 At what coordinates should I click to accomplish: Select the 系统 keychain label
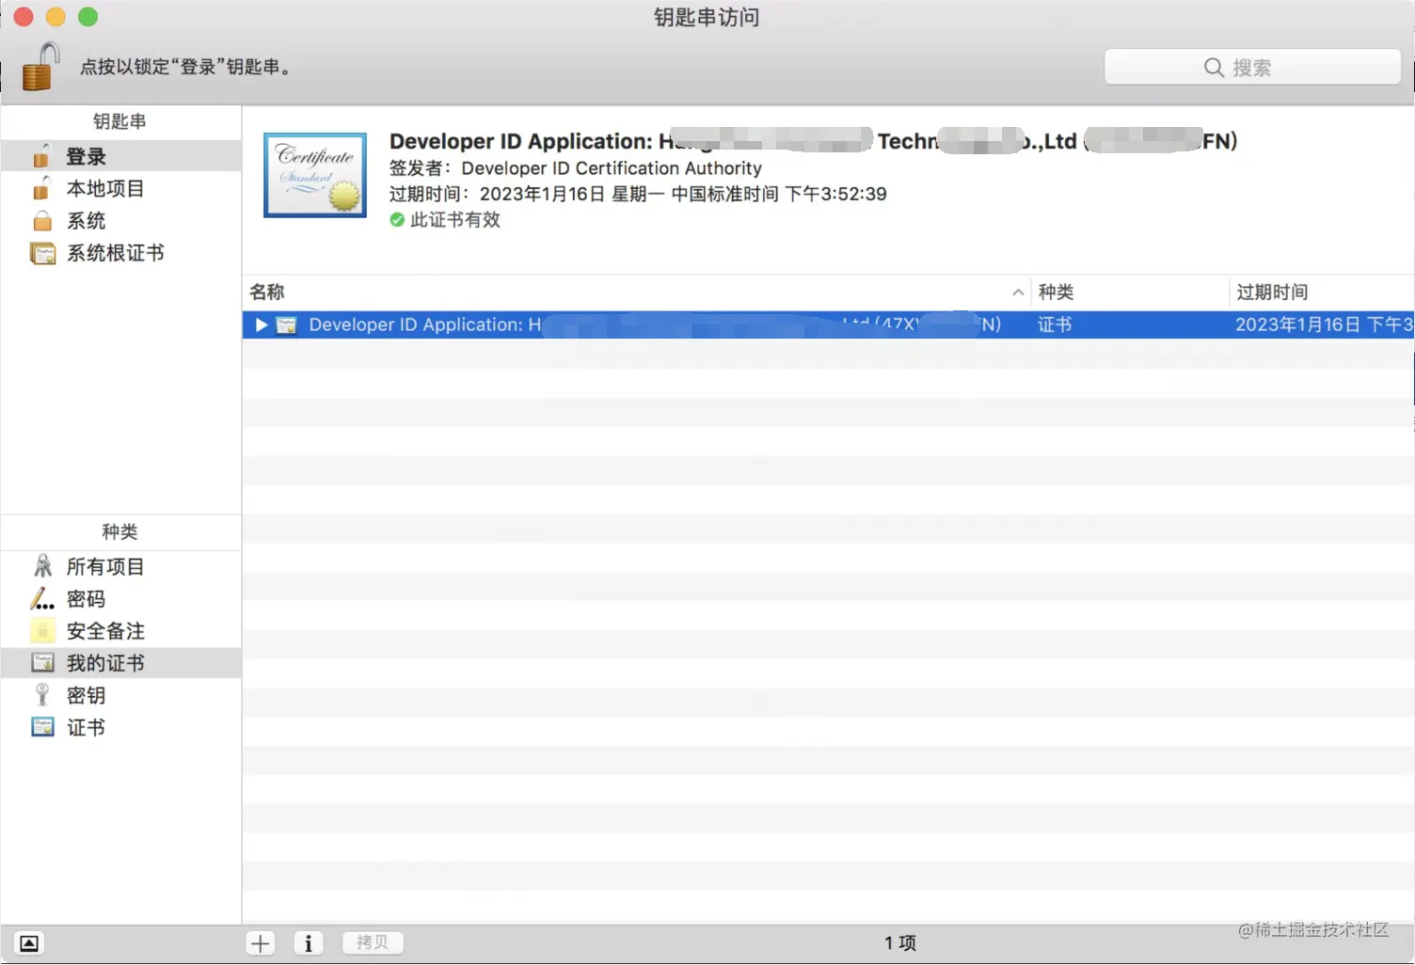pyautogui.click(x=86, y=221)
